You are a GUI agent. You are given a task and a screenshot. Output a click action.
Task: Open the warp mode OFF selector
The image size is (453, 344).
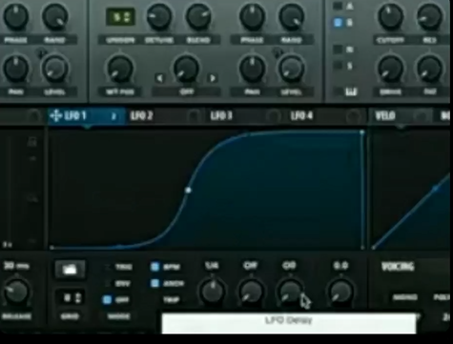tap(186, 92)
